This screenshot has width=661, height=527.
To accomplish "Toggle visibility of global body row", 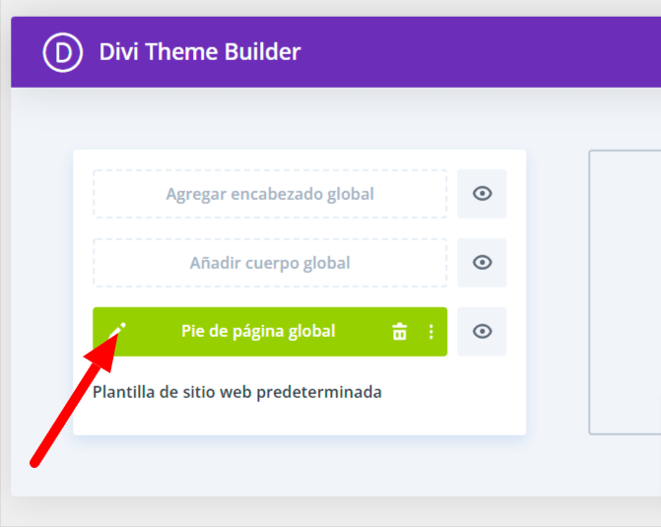I will [x=482, y=263].
